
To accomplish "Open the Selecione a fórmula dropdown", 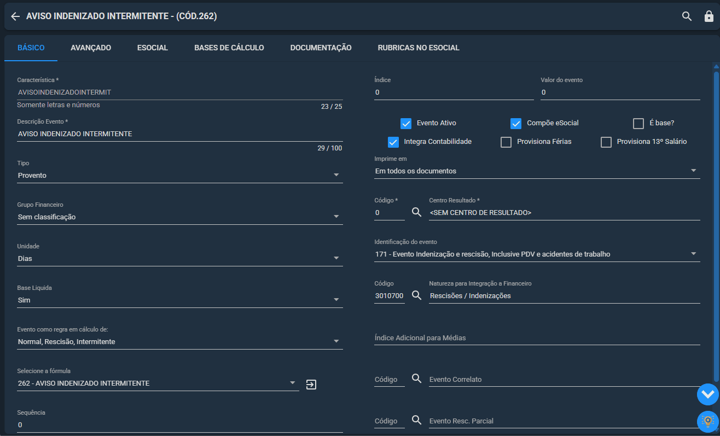I will point(158,383).
